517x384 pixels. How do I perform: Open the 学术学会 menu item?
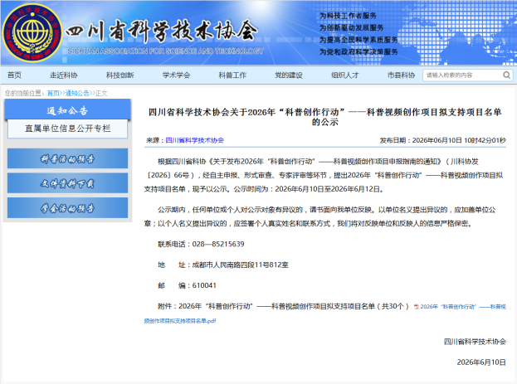pyautogui.click(x=176, y=75)
